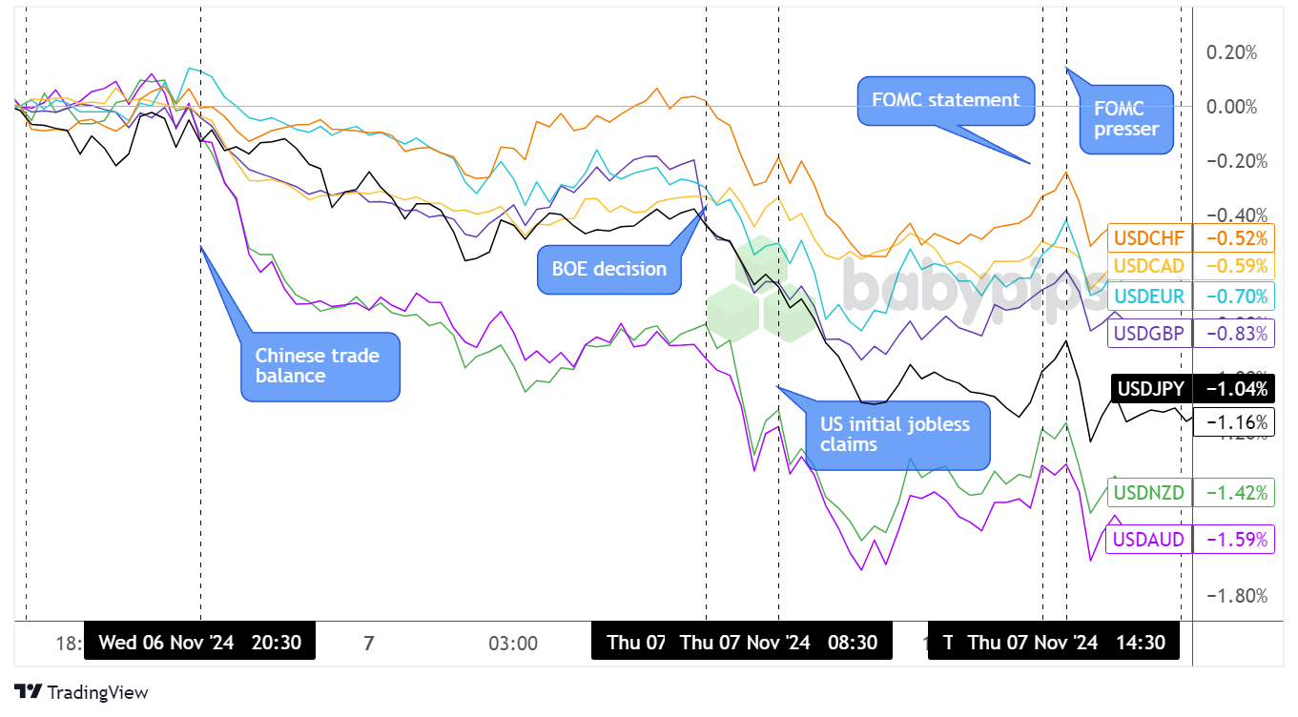Click the USDGBP series label

(x=1147, y=333)
